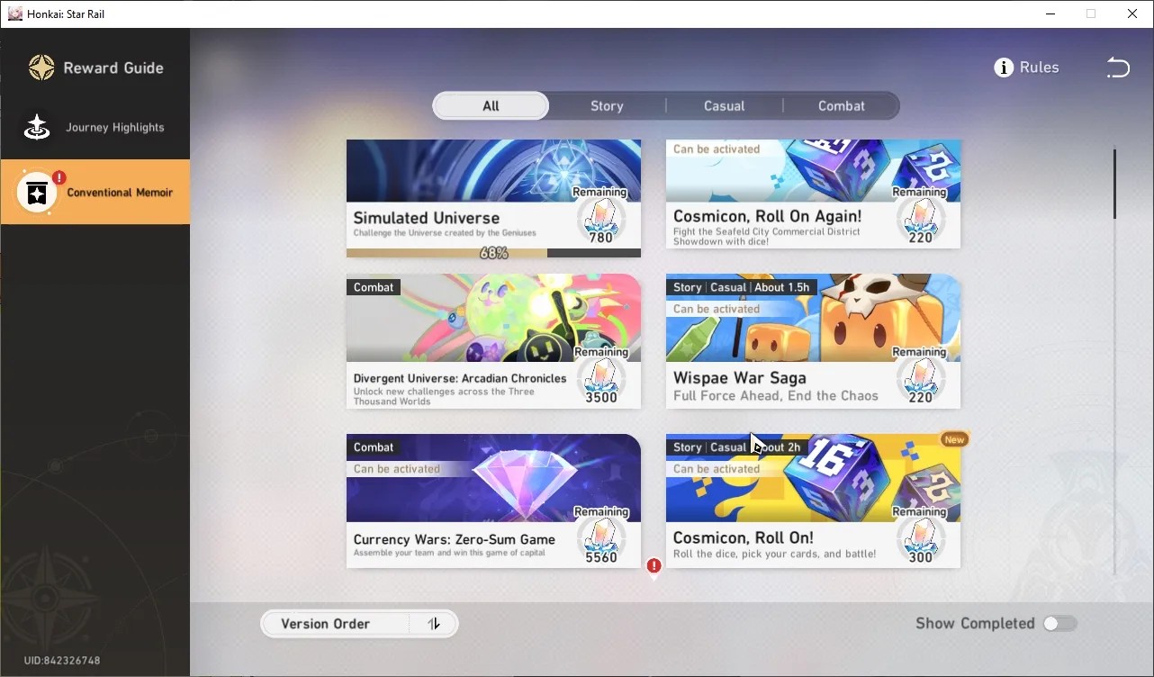Click the Combat tag on Currency Wars

374,447
